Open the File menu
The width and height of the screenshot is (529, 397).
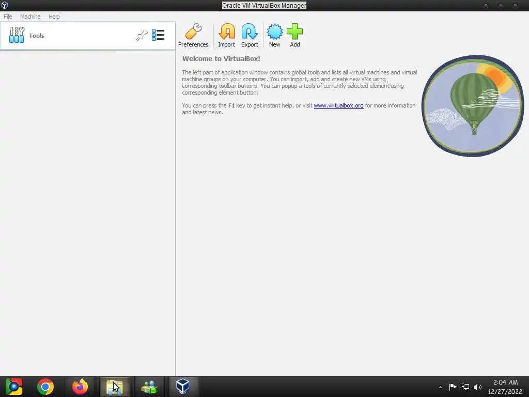coord(8,17)
